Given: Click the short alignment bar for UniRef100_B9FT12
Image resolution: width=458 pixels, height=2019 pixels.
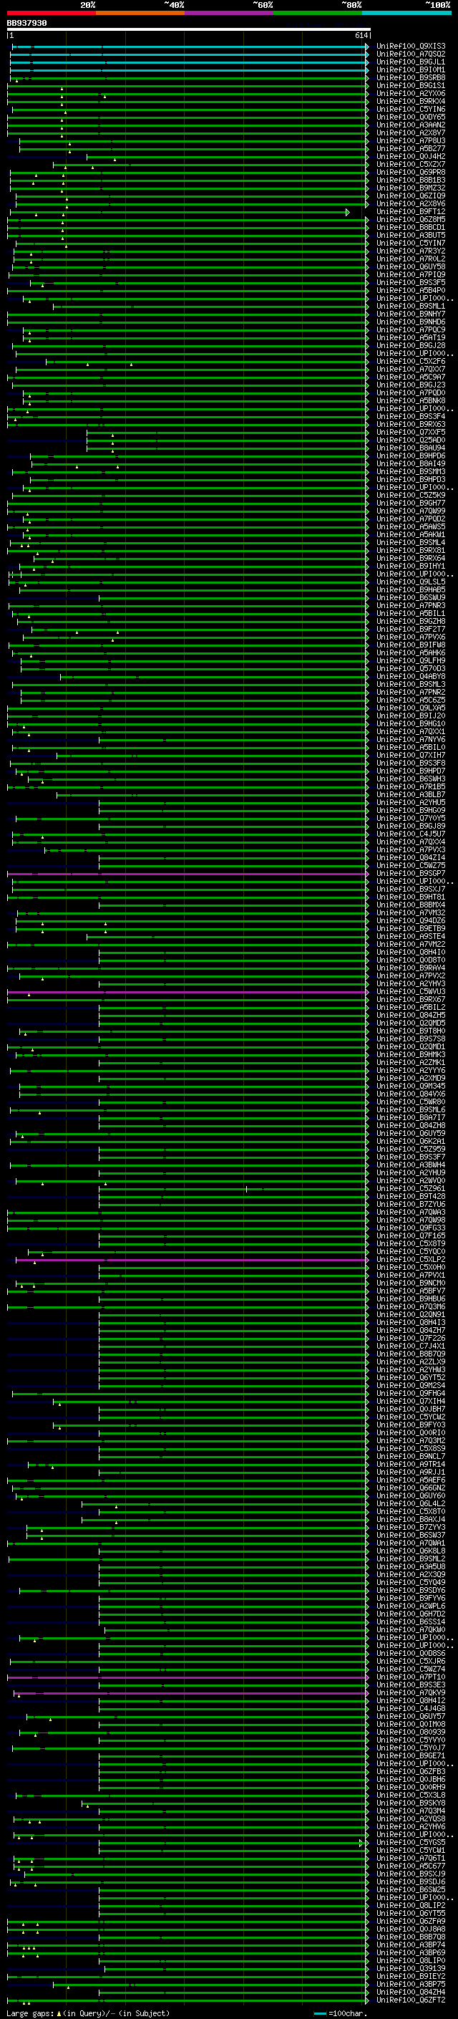Looking at the screenshot, I should (180, 211).
